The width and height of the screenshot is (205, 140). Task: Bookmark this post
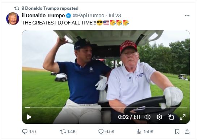(177, 132)
